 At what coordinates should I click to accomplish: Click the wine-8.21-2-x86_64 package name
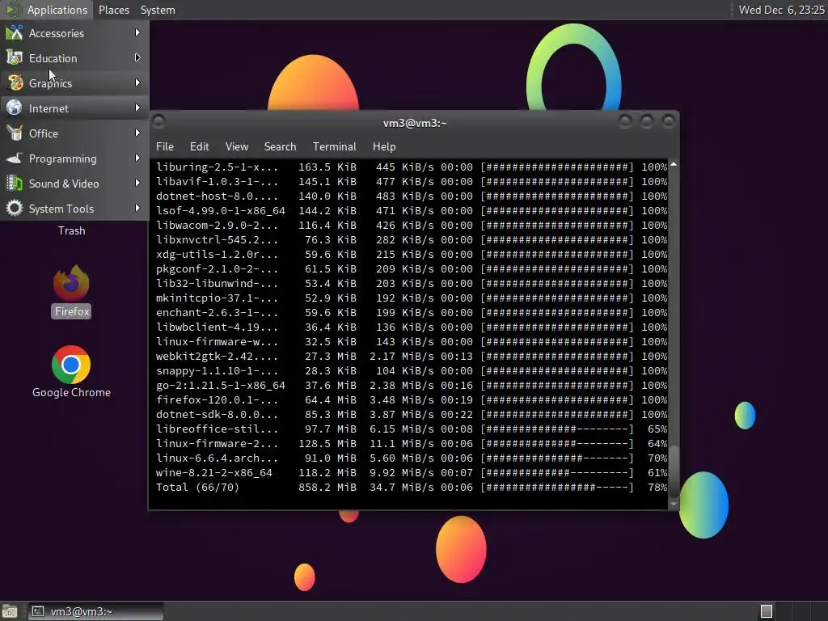coord(213,472)
